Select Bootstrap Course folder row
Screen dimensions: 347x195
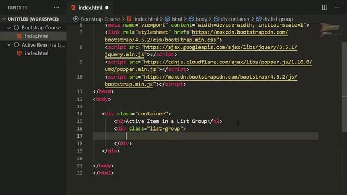pos(33,28)
